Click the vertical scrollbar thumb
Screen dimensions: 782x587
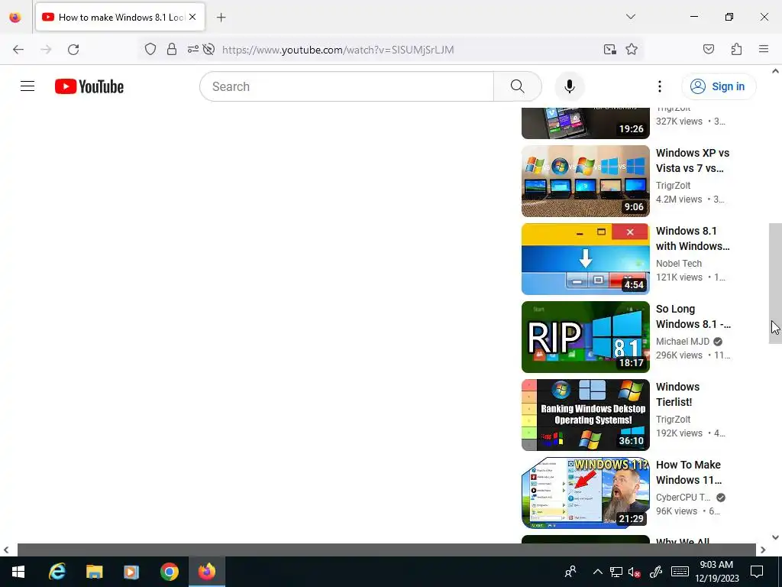click(x=775, y=284)
